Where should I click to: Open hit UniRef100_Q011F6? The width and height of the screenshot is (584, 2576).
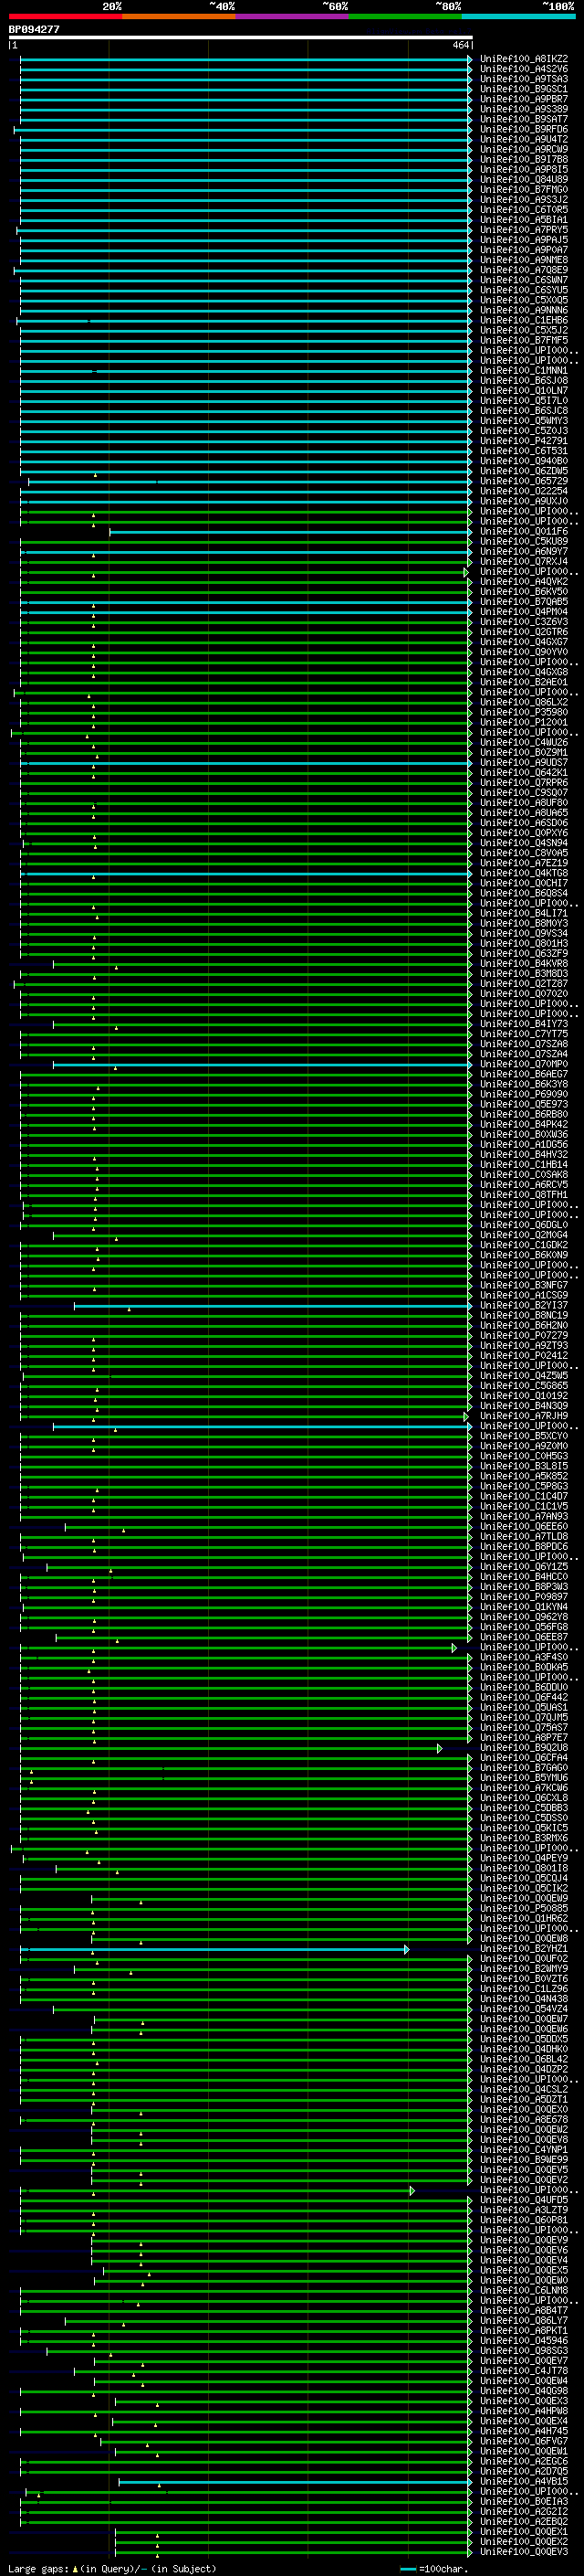[523, 532]
